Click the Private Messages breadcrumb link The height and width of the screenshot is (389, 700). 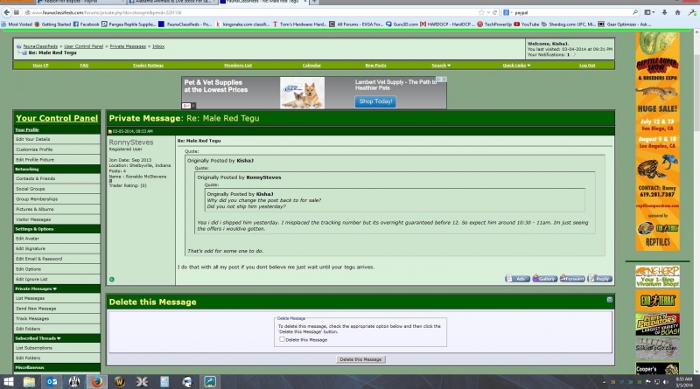pos(128,46)
